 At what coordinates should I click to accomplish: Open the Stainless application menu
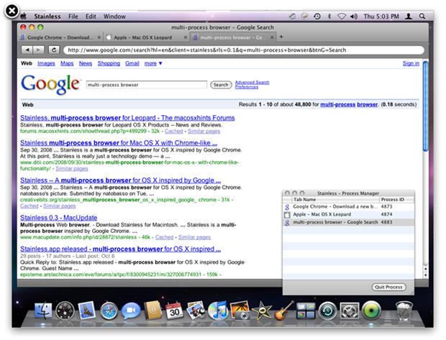point(47,17)
